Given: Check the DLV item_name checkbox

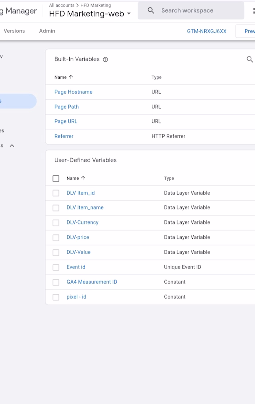Looking at the screenshot, I should [x=56, y=208].
